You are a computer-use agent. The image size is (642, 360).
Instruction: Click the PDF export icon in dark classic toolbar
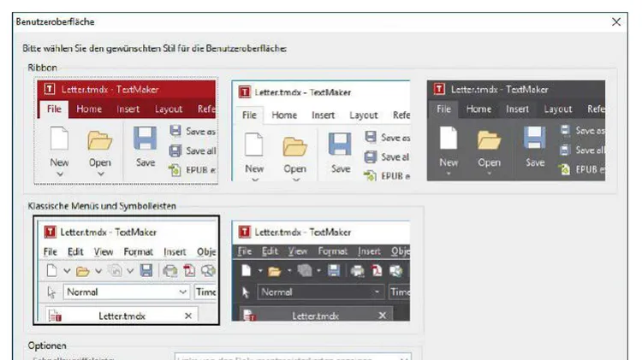click(377, 271)
